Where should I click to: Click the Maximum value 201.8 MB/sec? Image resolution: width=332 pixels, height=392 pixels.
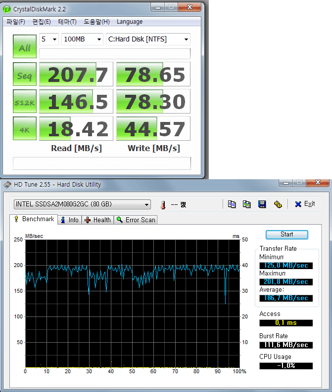[286, 282]
